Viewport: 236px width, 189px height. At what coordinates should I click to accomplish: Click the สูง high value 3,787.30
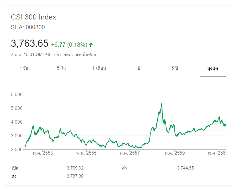tap(75, 176)
